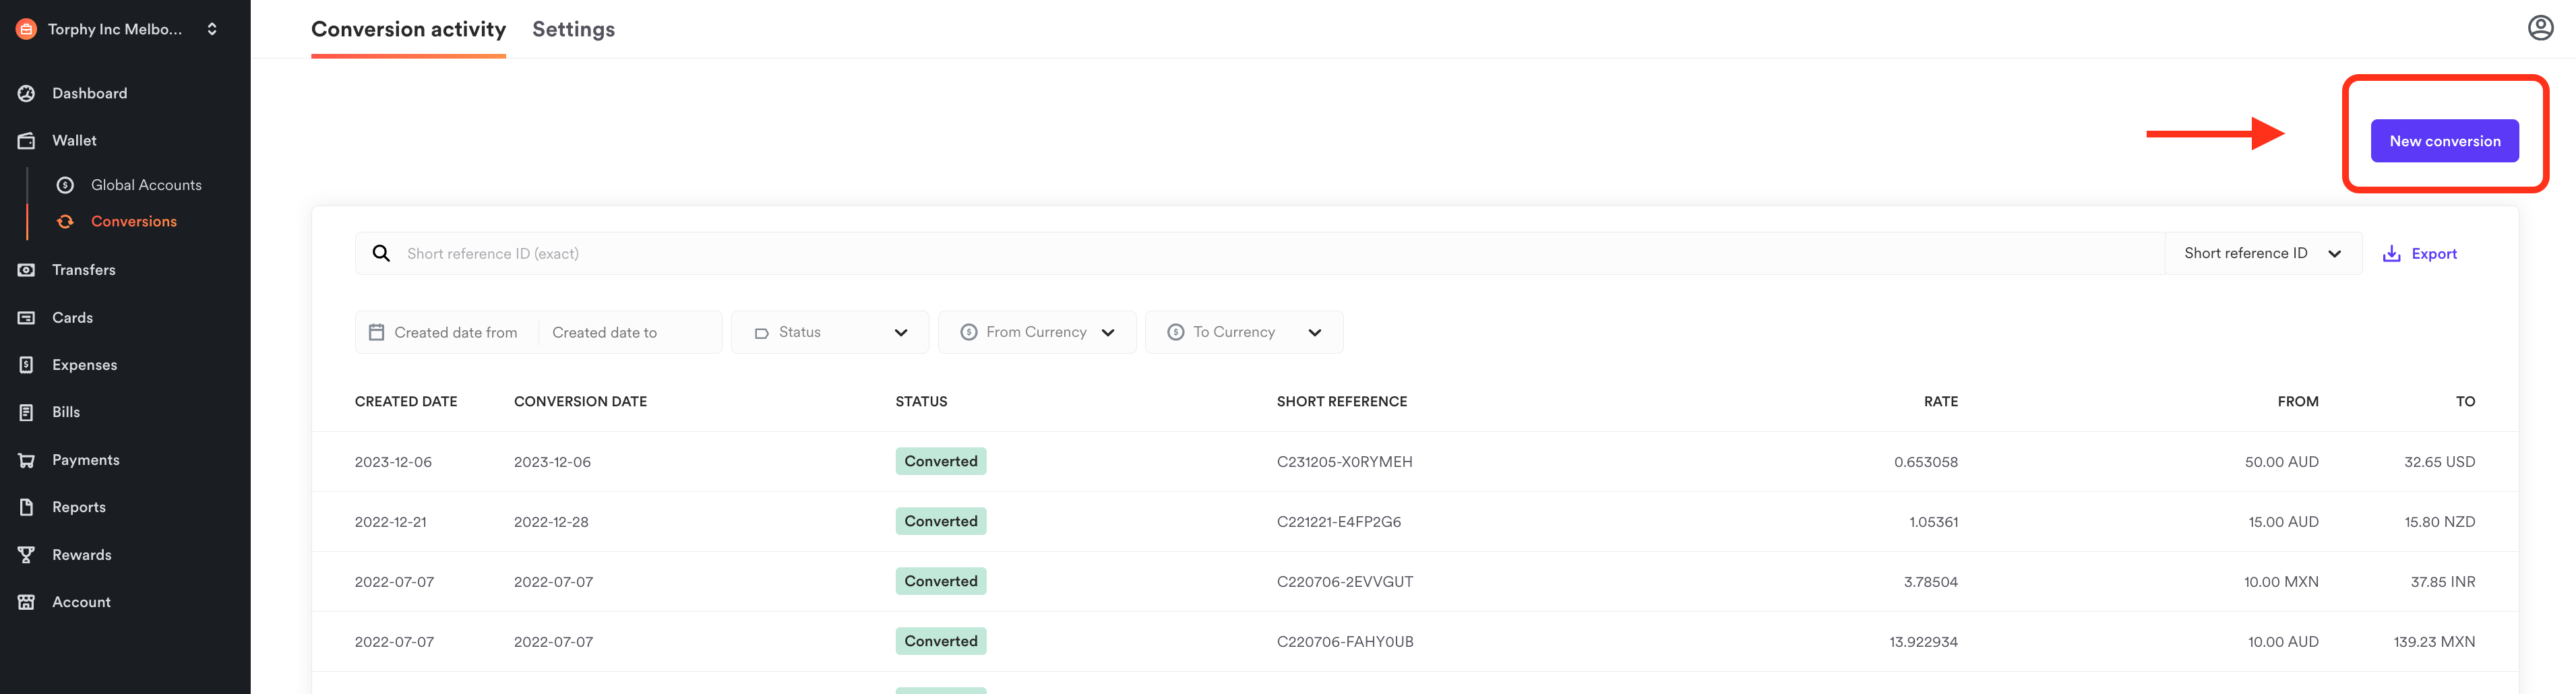Click the user profile icon
2576x694 pixels.
pyautogui.click(x=2540, y=28)
